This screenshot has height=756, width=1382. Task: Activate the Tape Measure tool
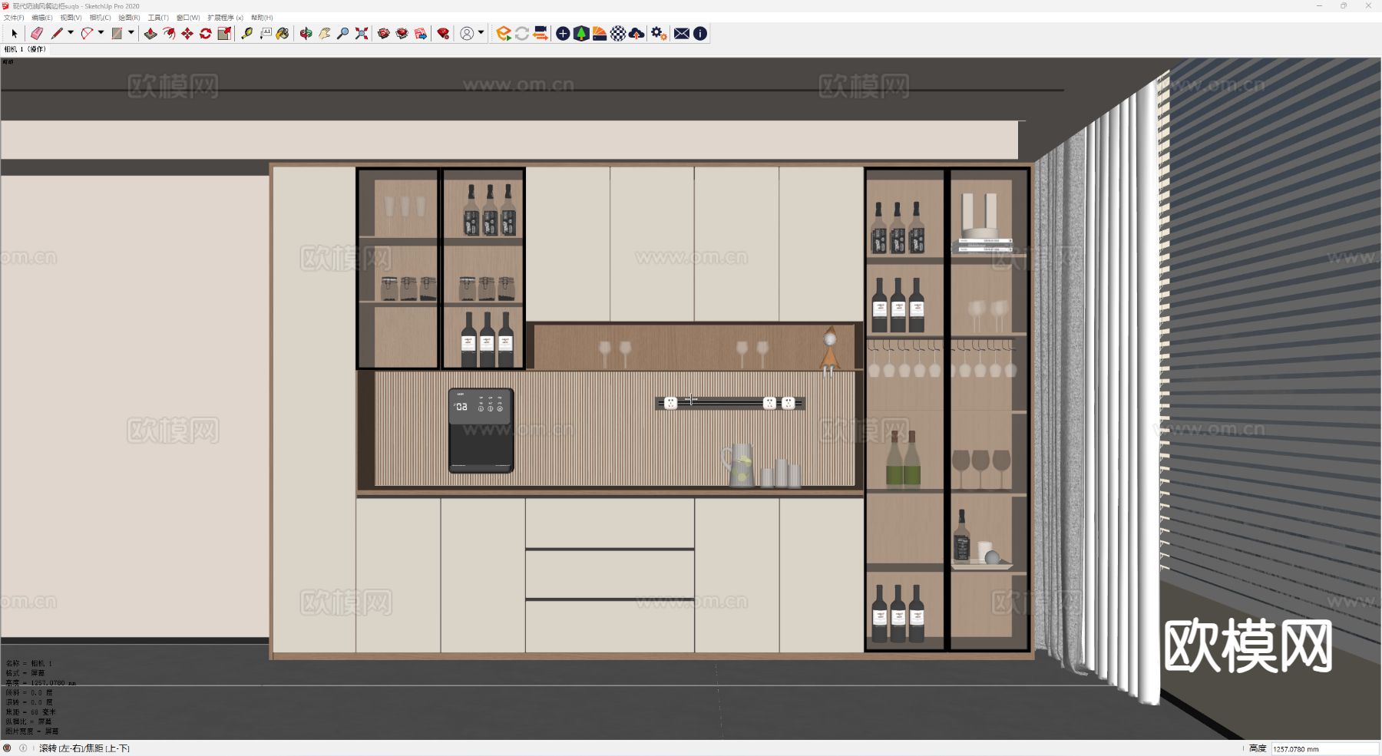coord(246,34)
